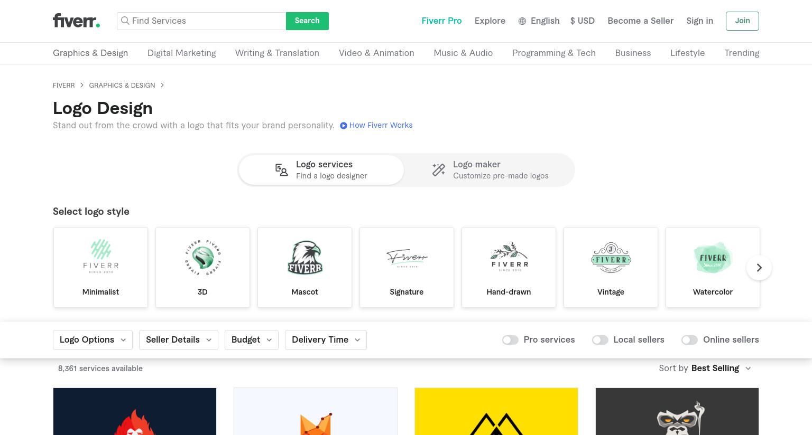
Task: Switch to Logo services tab
Action: coord(321,170)
